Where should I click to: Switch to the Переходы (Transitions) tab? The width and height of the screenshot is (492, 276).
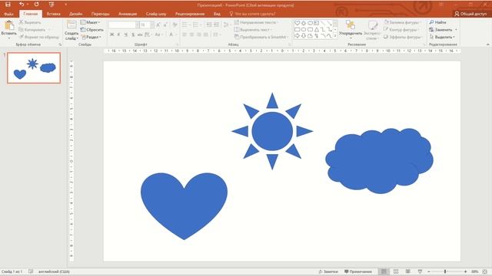[x=101, y=14]
